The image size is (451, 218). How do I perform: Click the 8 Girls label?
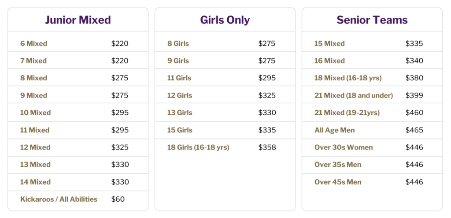(x=178, y=44)
